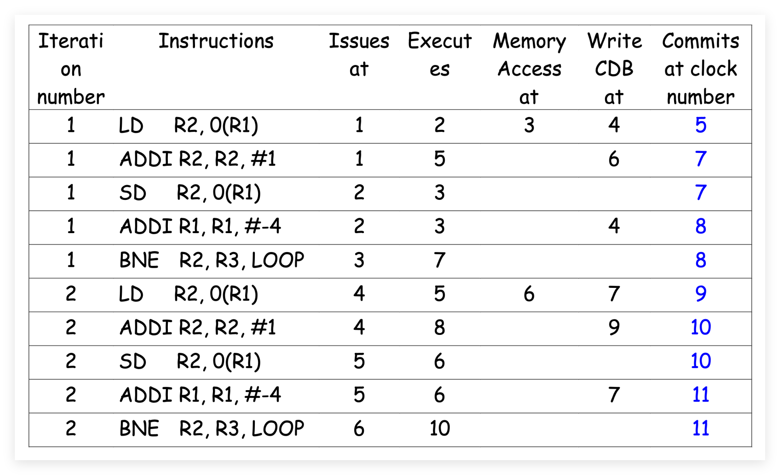This screenshot has height=475, width=780.
Task: Click the 'Instructions' column header
Action: (x=215, y=41)
